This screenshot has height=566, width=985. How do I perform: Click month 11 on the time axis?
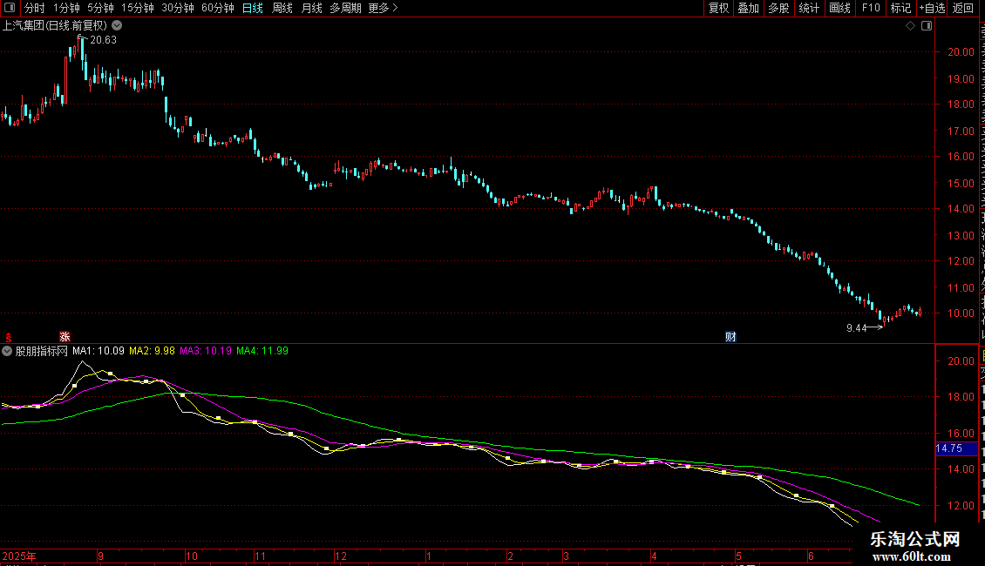[x=260, y=556]
